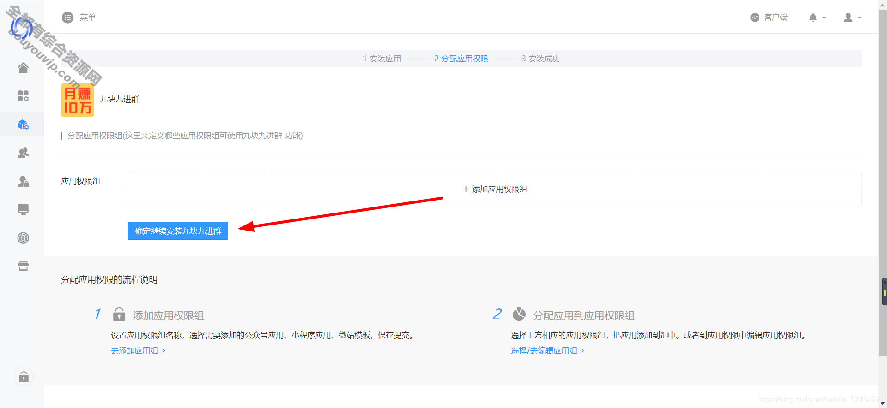The height and width of the screenshot is (408, 887).
Task: Expand the notification bell dropdown
Action: coord(817,18)
